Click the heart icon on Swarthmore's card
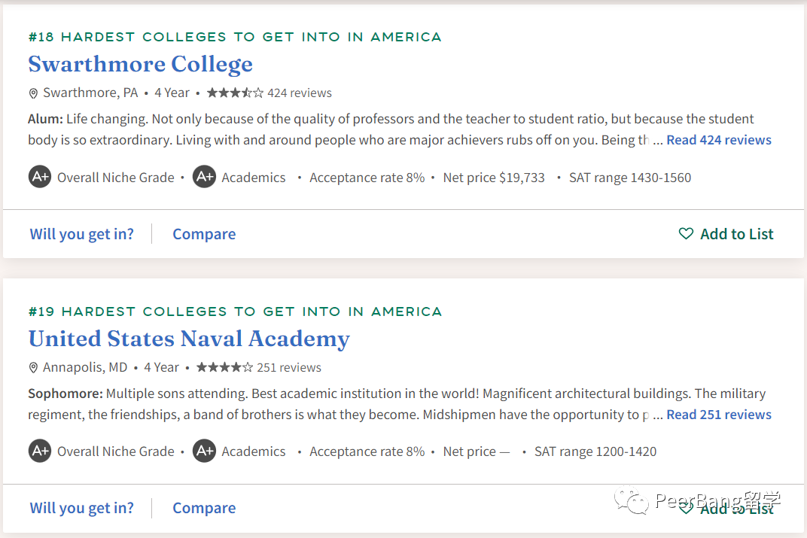Viewport: 807px width, 538px height. [x=686, y=234]
